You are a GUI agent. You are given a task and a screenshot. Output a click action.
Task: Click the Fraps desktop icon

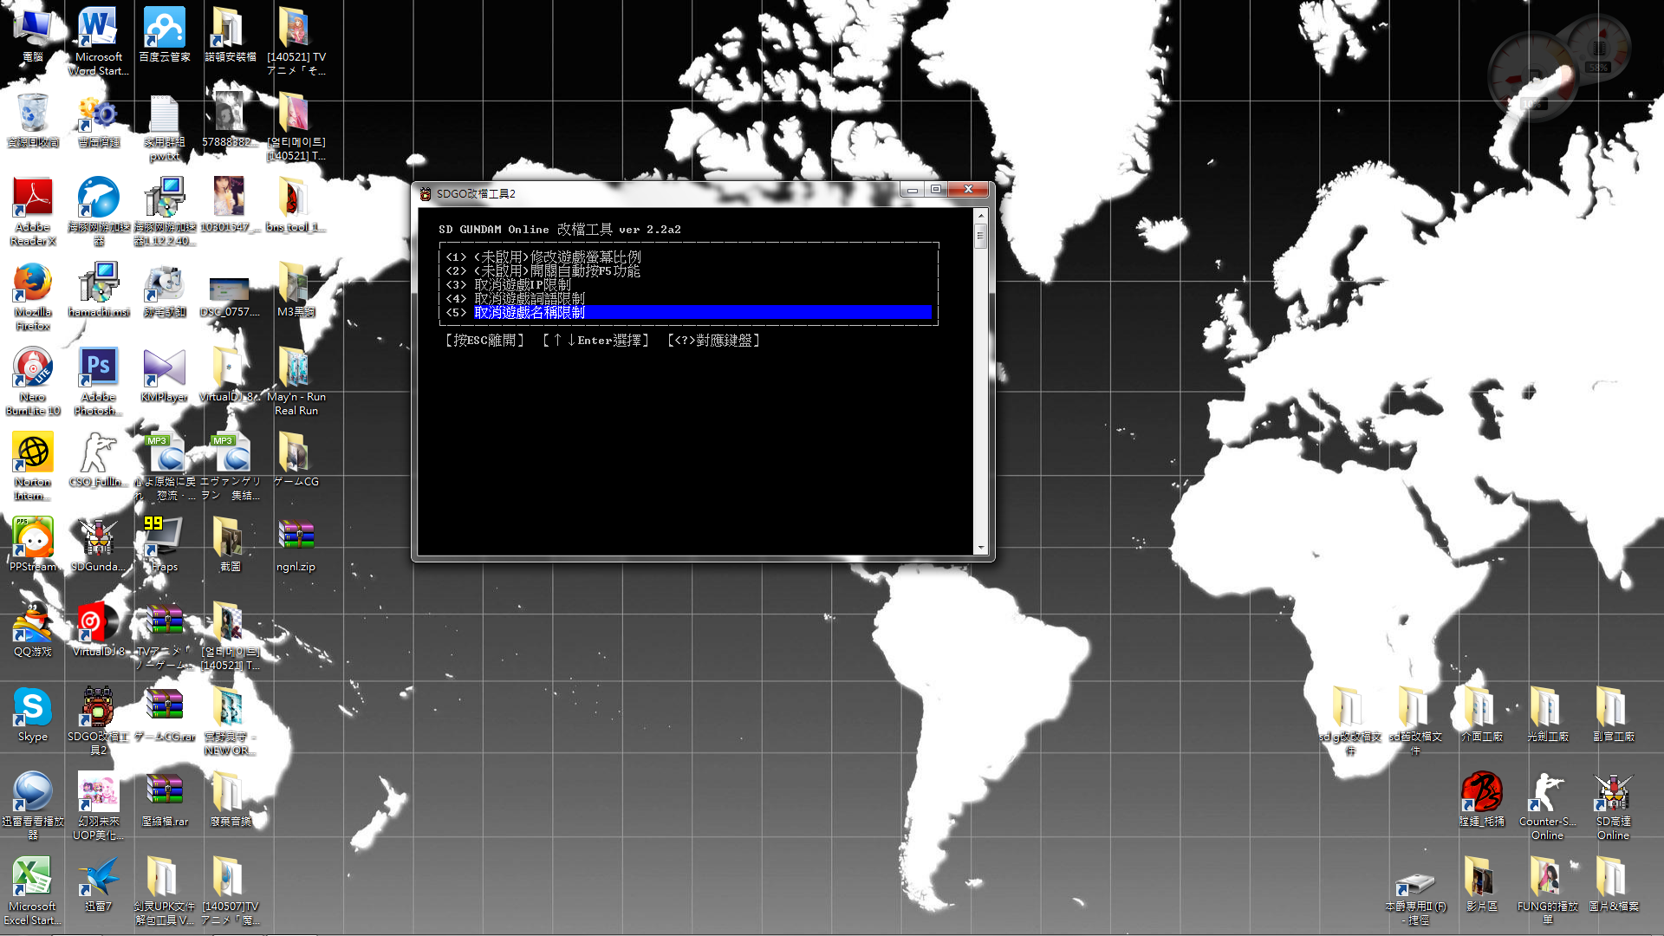coord(164,538)
